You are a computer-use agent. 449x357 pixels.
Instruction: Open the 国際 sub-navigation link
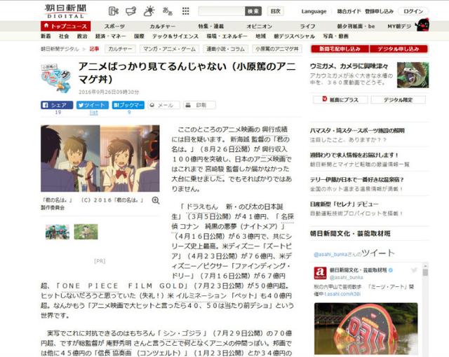pyautogui.click(x=139, y=36)
